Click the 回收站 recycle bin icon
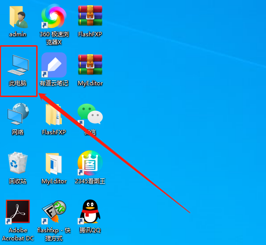Viewport: 266px width, 245px height. (x=18, y=163)
